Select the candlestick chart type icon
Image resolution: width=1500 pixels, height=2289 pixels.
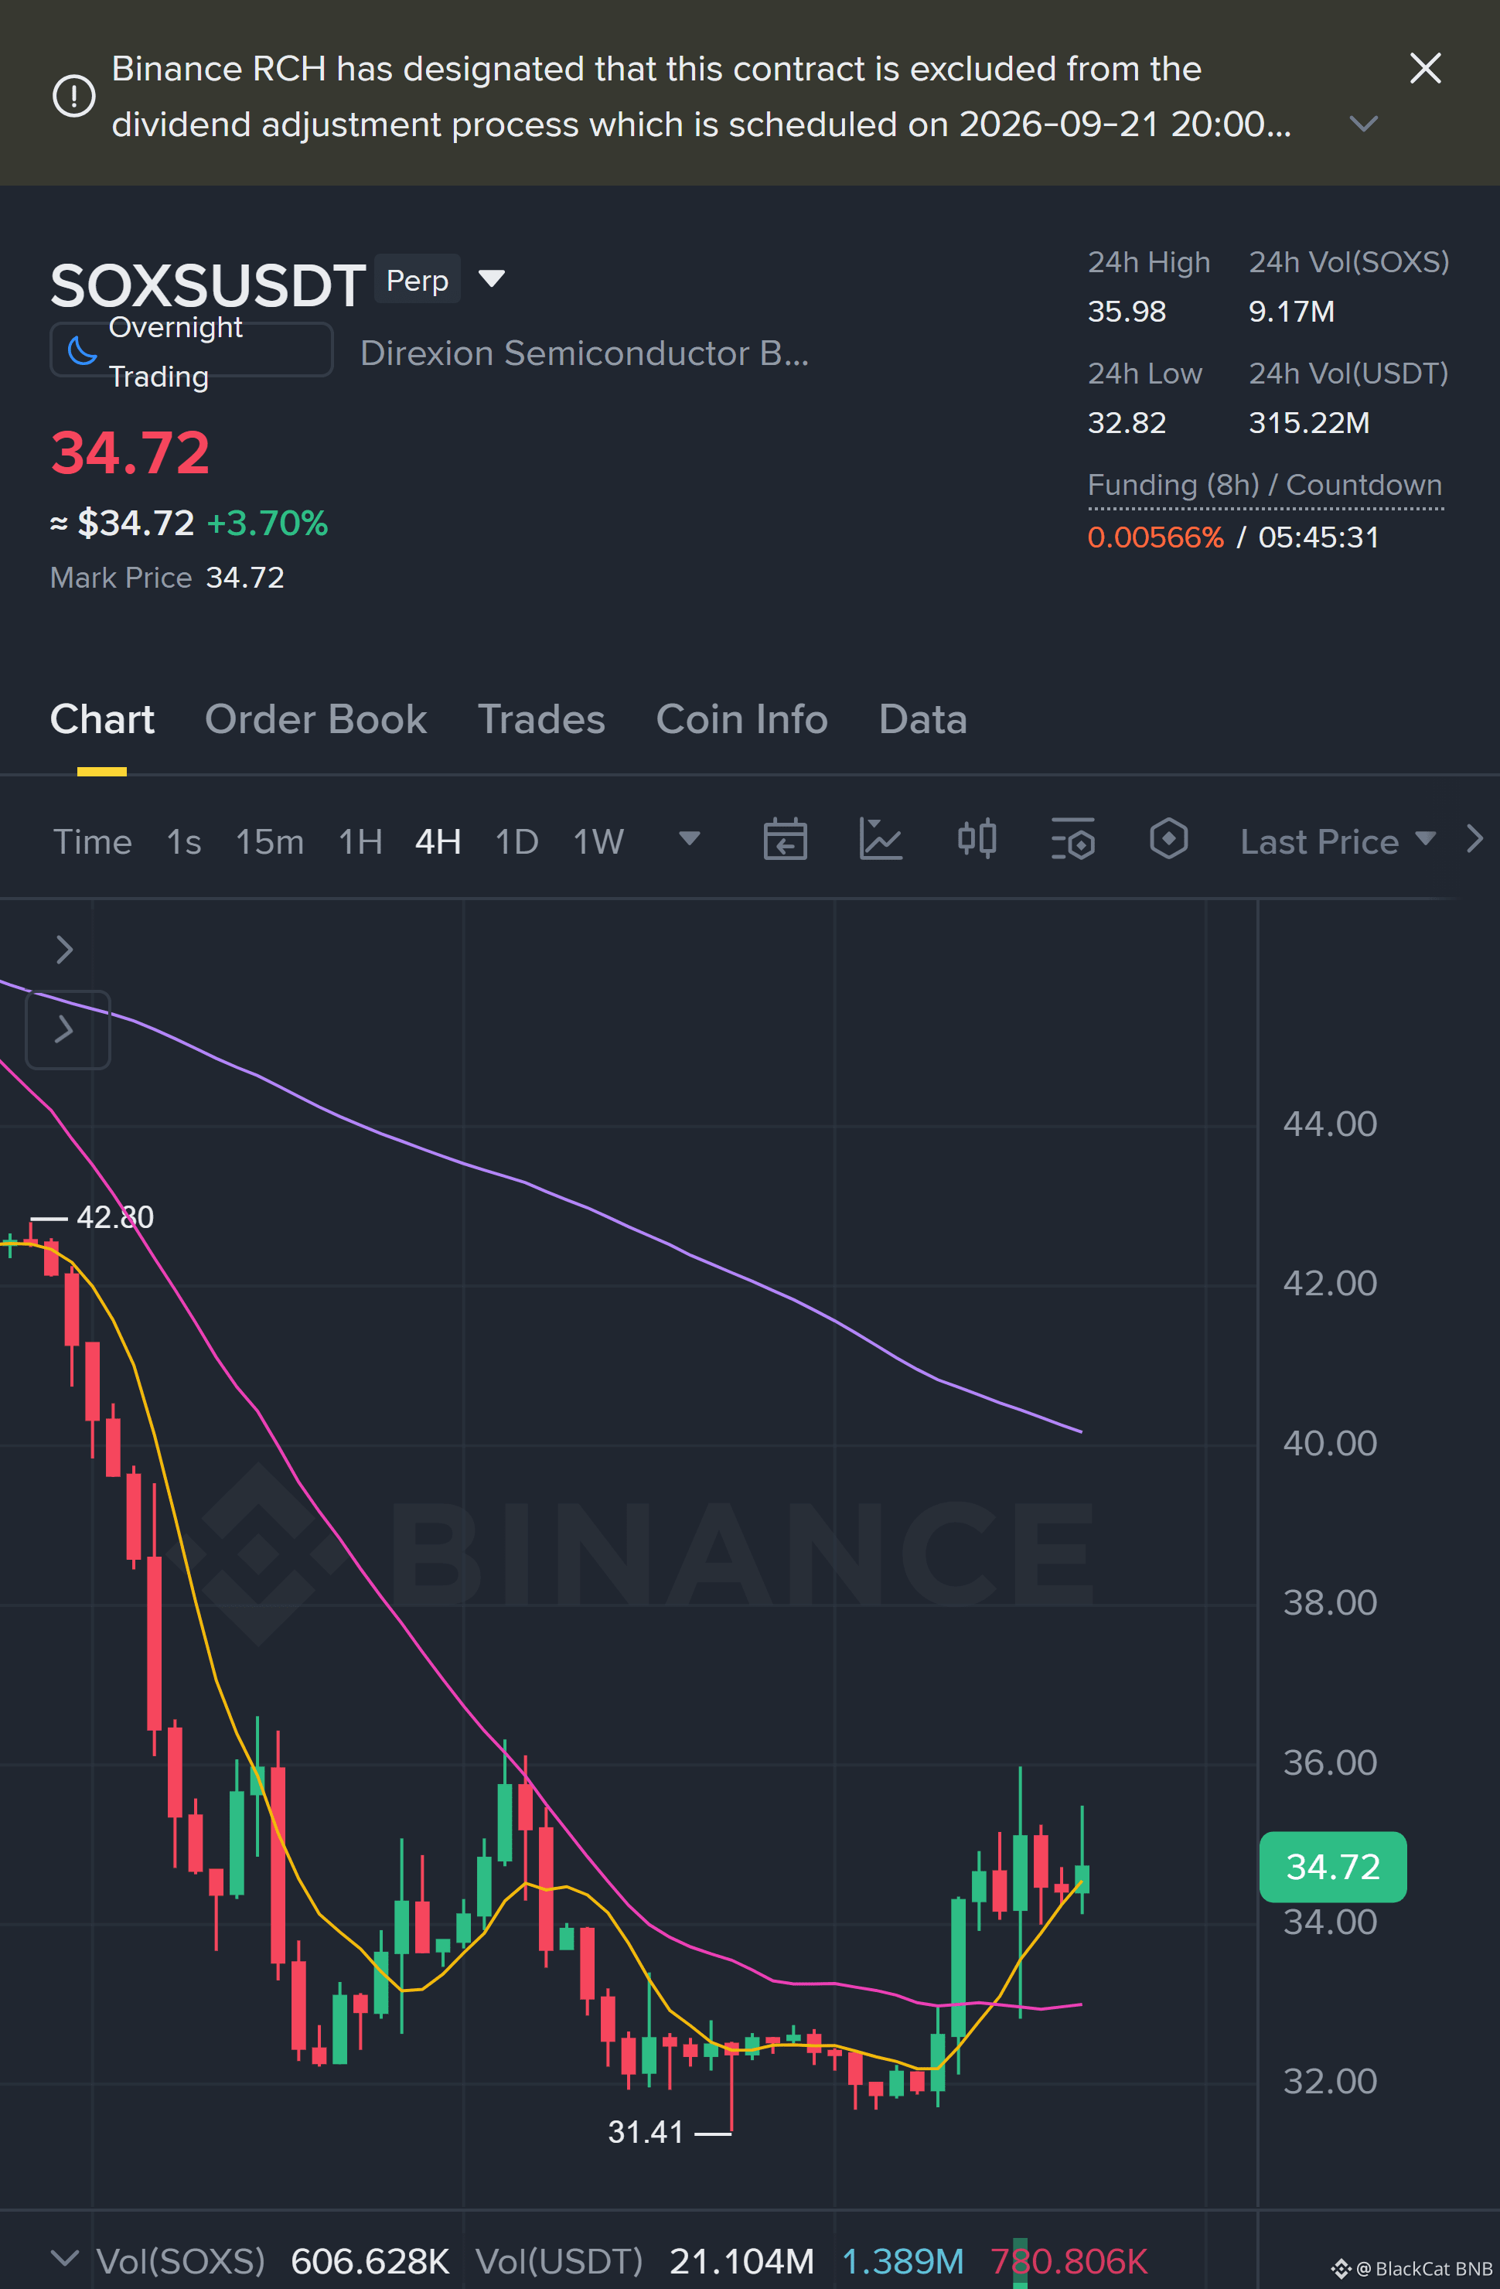(977, 840)
